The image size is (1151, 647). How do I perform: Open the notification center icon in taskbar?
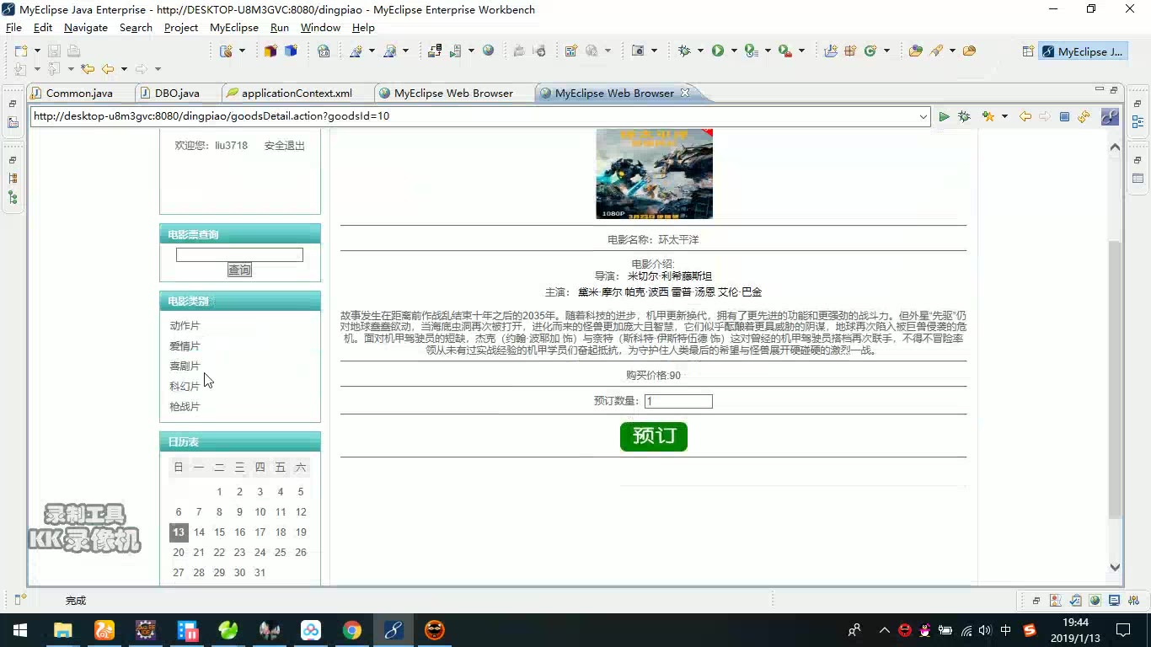point(1123,630)
